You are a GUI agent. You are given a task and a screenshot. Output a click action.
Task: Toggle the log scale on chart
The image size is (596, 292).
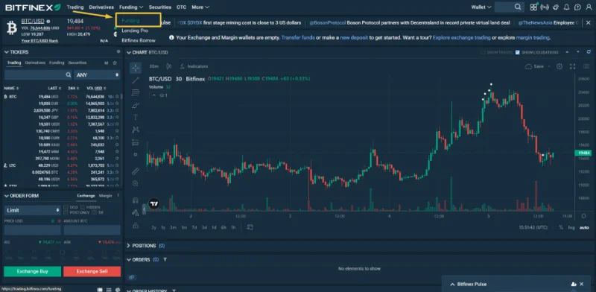[x=571, y=227]
